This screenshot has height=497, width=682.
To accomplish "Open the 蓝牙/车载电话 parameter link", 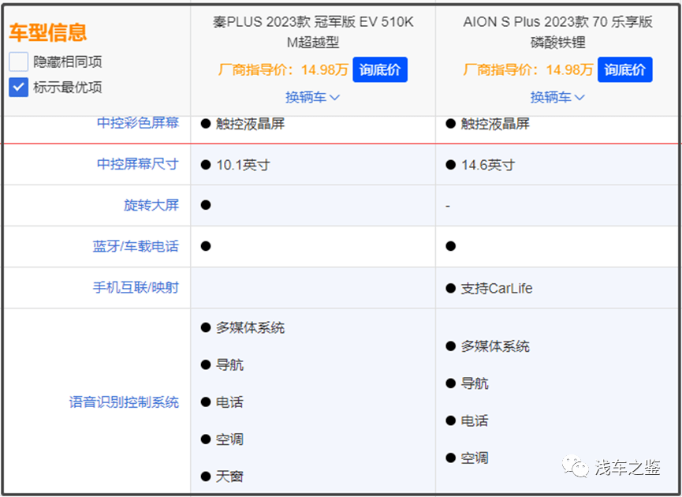I will coord(136,246).
